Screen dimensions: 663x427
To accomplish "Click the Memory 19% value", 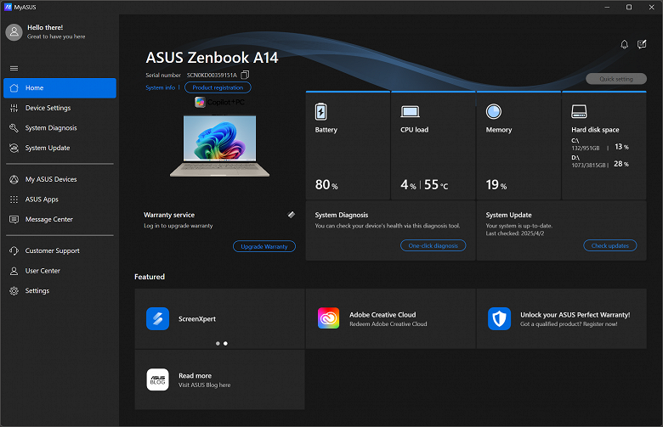I will [496, 184].
